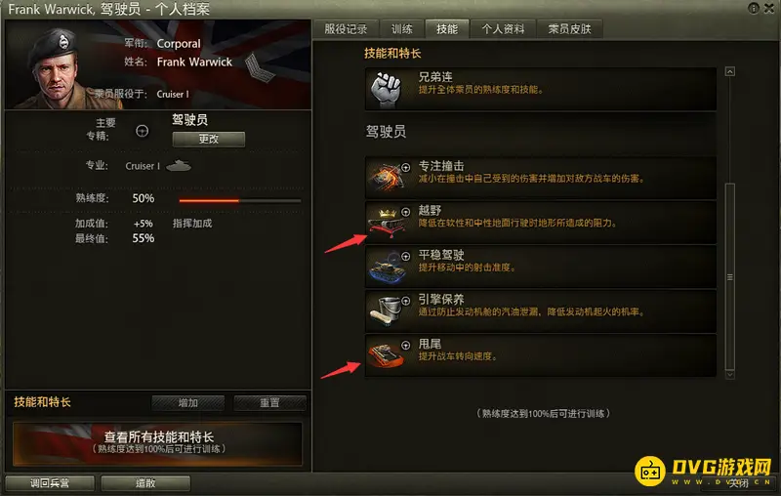Click the 查看所有技能和特长 banner
This screenshot has width=781, height=496.
pyautogui.click(x=157, y=443)
